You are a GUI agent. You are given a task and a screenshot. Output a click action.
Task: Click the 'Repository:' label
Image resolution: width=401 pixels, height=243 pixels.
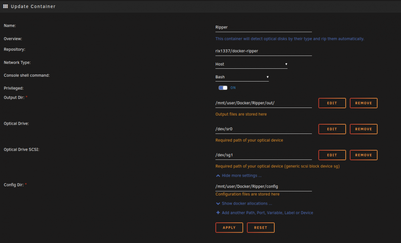pos(14,50)
